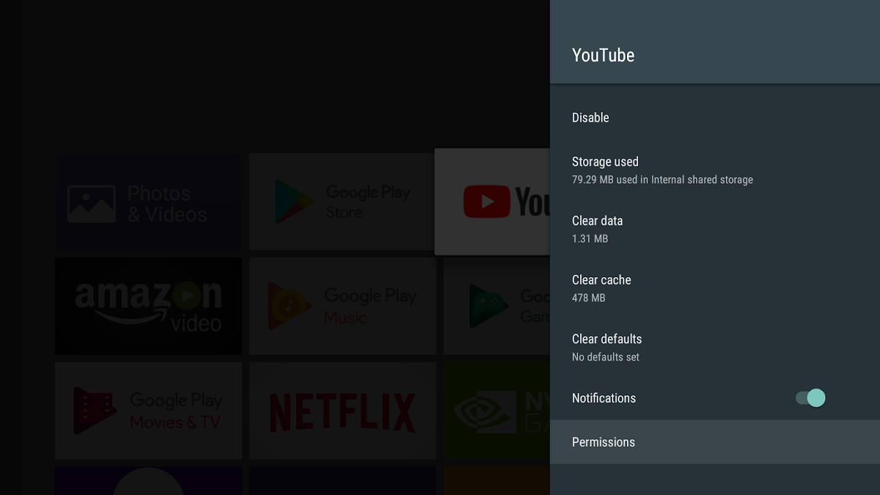
Task: Open Clear defaults setting
Action: tap(715, 347)
